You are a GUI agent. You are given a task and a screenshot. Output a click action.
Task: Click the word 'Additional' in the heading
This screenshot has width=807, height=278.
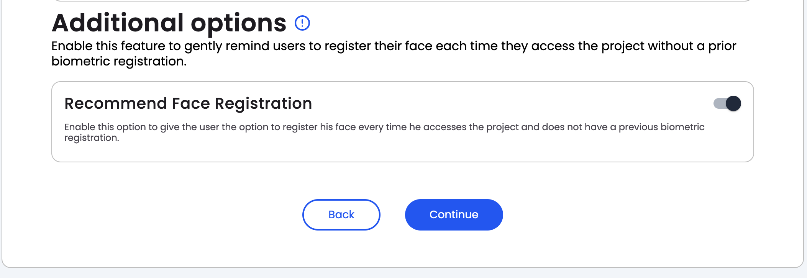(x=118, y=23)
